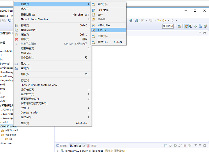Open 其他(O)... wizard entry
This screenshot has width=209, height=152.
point(108,42)
